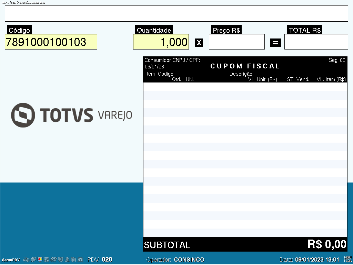Click the R$ 0,00 subtotal value
The height and width of the screenshot is (265, 353).
327,244
